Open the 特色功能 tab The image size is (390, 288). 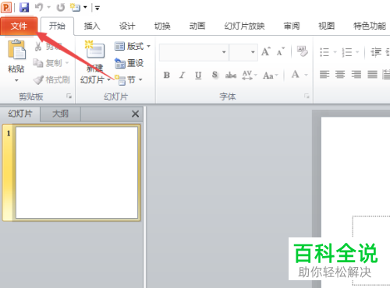(370, 26)
